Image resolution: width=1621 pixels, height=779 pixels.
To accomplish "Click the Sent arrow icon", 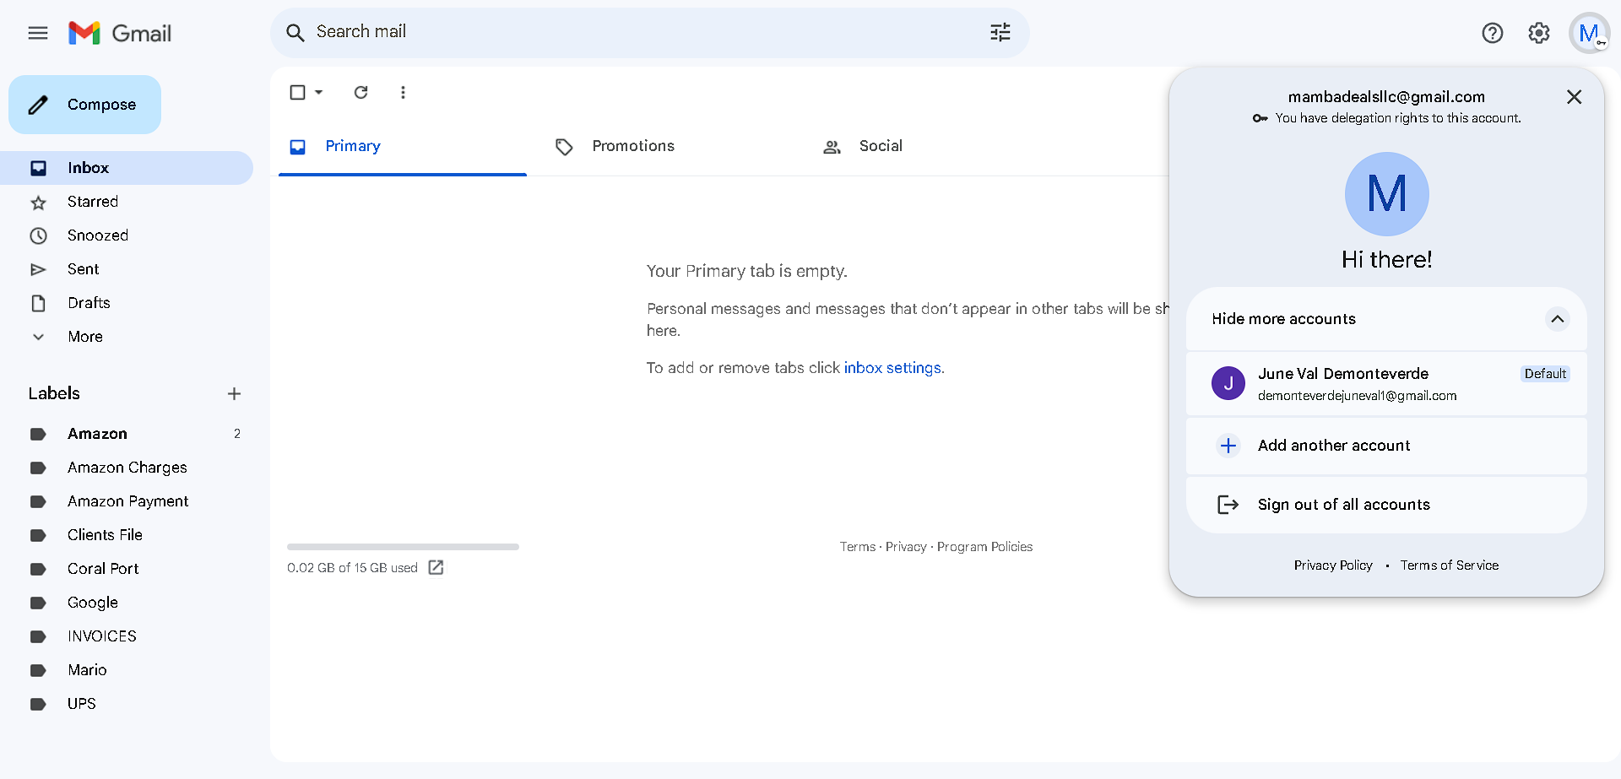I will 38,269.
